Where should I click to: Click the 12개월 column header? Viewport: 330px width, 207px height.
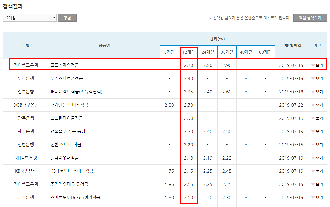(x=189, y=52)
